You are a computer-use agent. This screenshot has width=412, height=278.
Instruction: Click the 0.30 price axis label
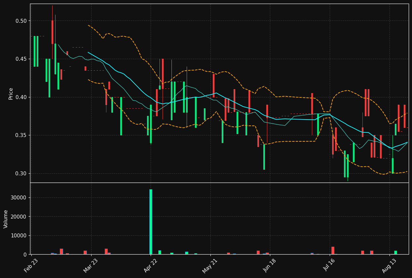point(21,174)
